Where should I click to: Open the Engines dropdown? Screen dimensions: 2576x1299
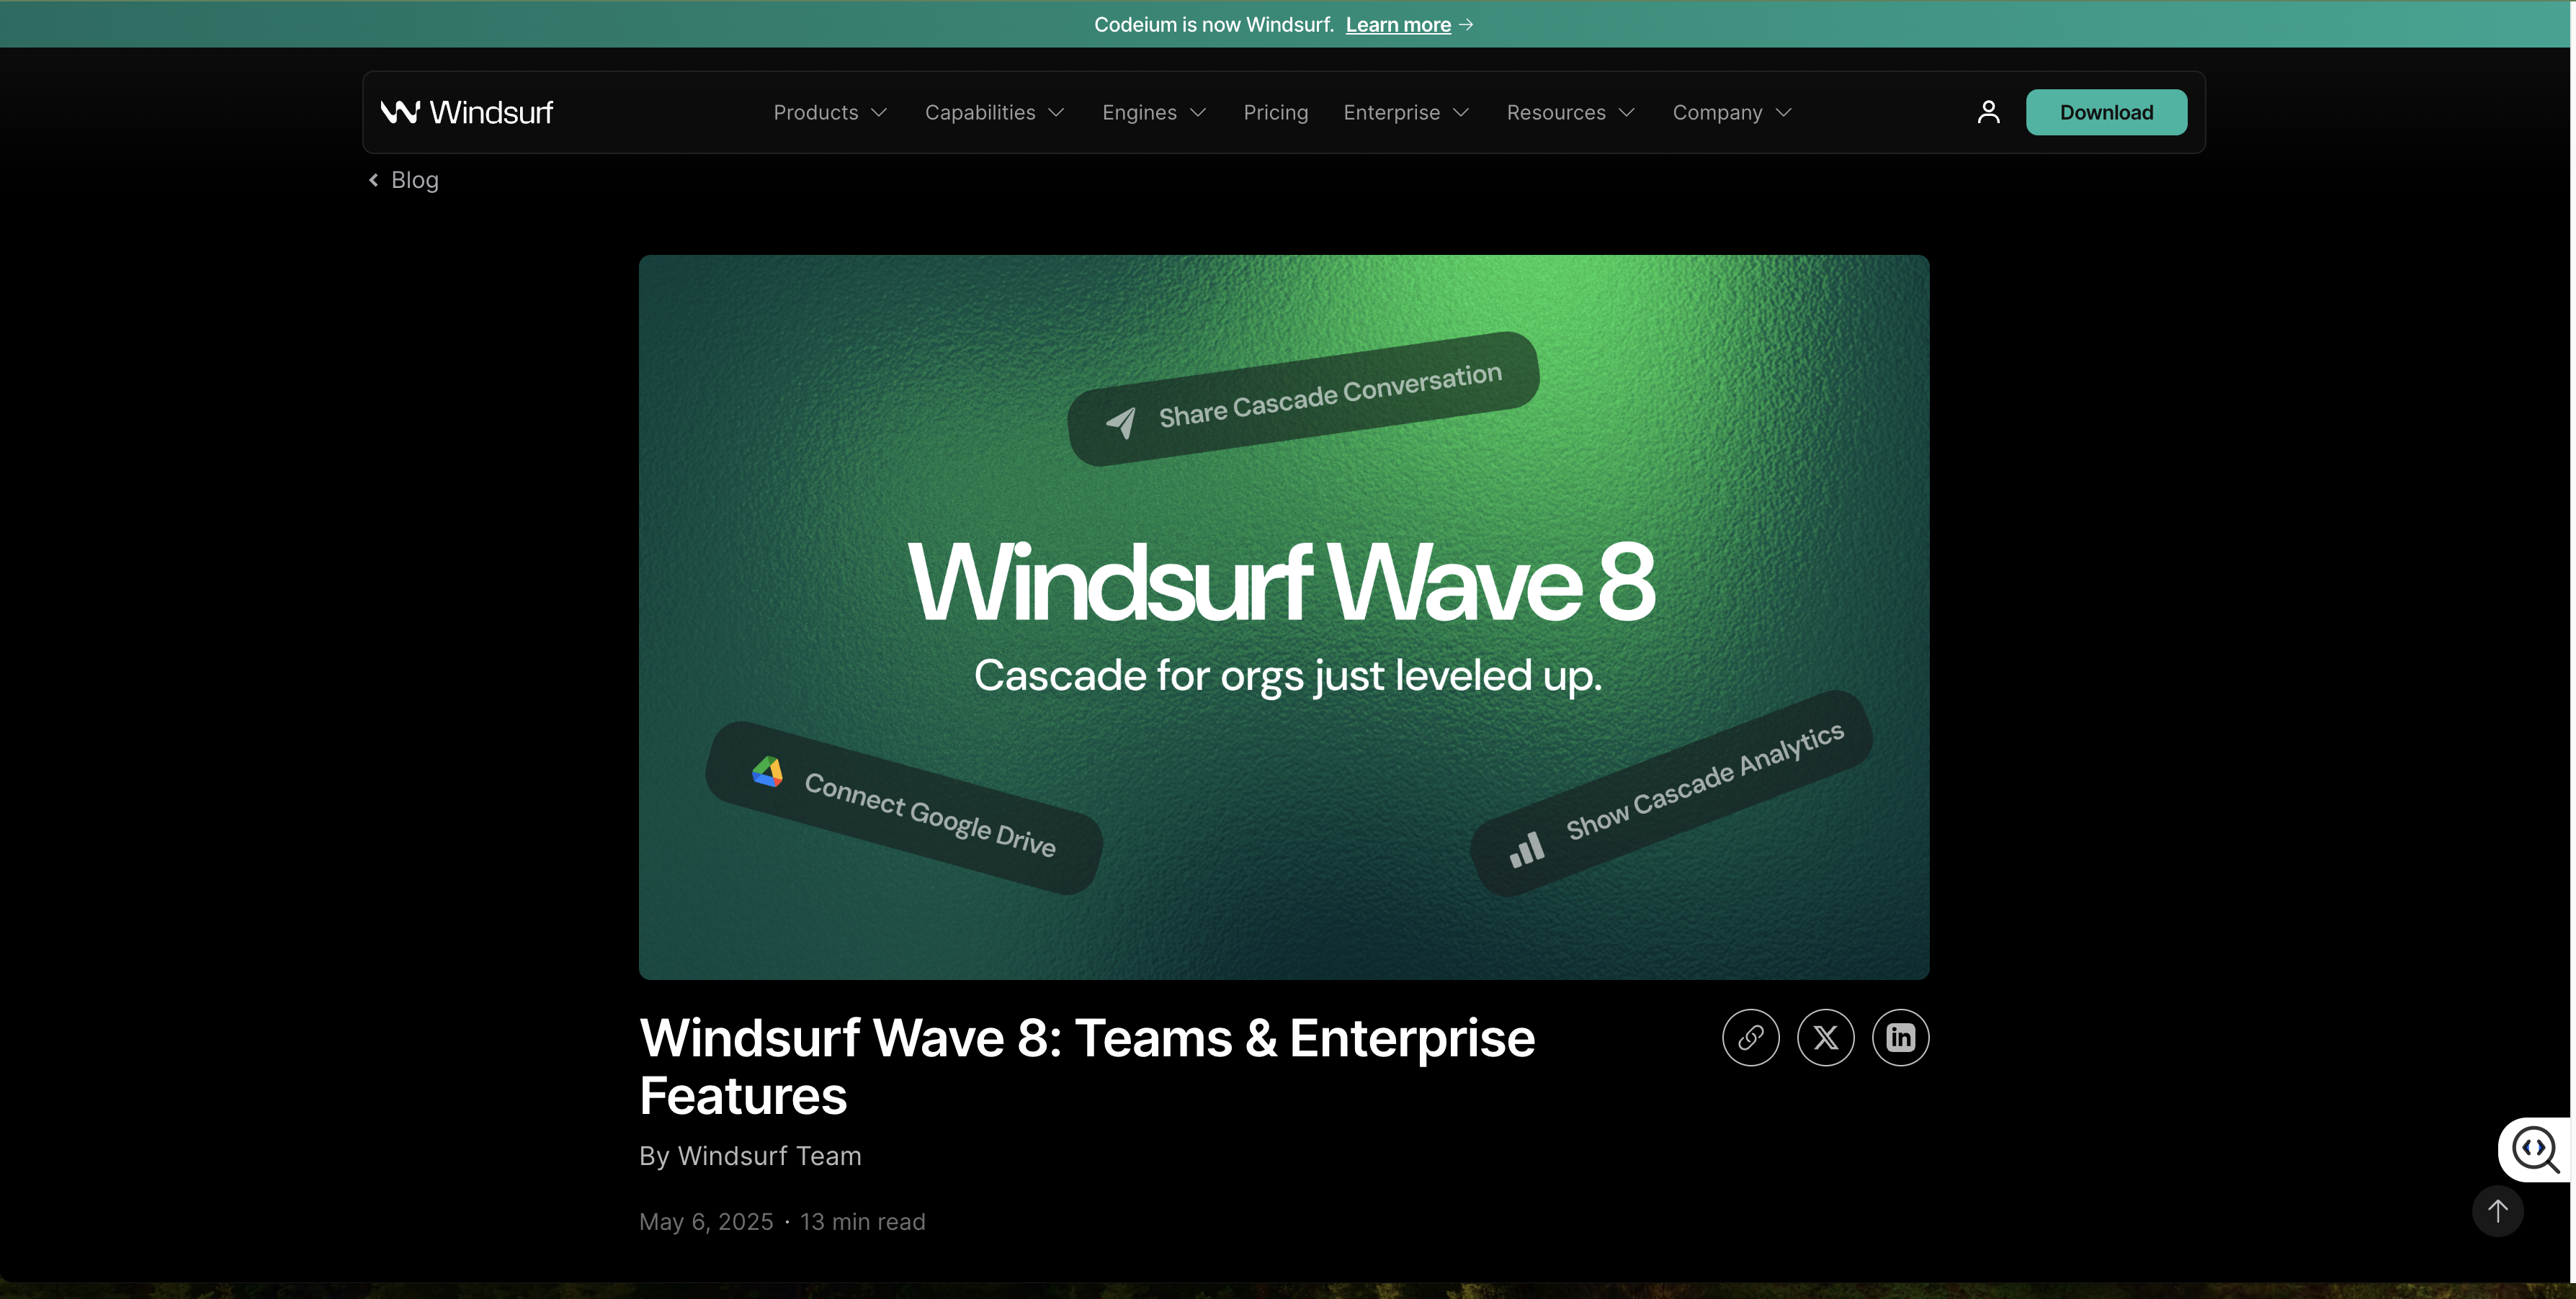click(1154, 113)
